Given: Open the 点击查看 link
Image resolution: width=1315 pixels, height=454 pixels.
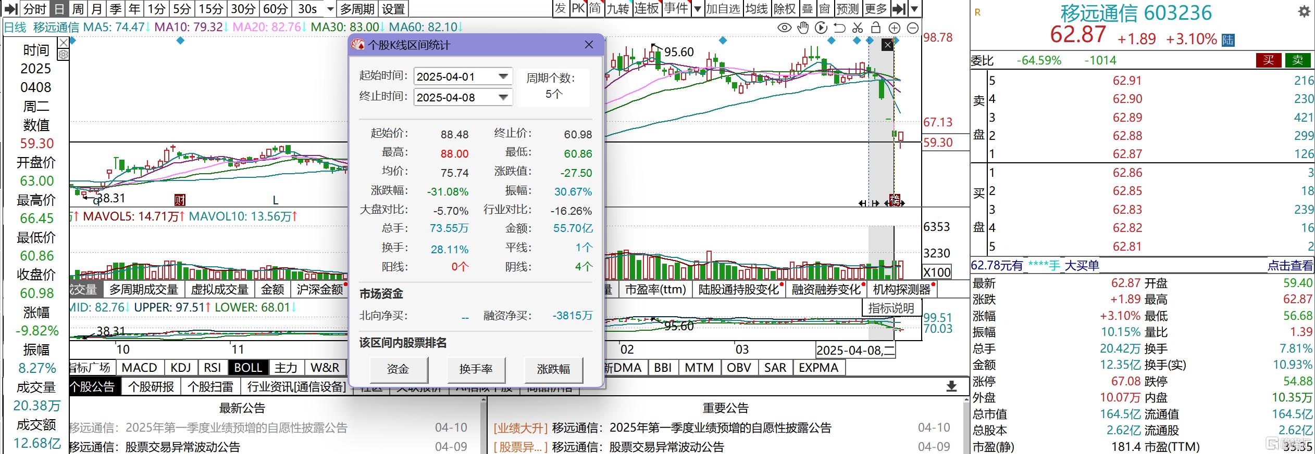Looking at the screenshot, I should pos(1290,266).
